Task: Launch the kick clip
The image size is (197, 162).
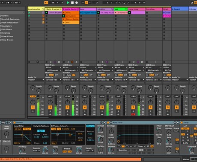Action: pyautogui.click(x=64, y=23)
